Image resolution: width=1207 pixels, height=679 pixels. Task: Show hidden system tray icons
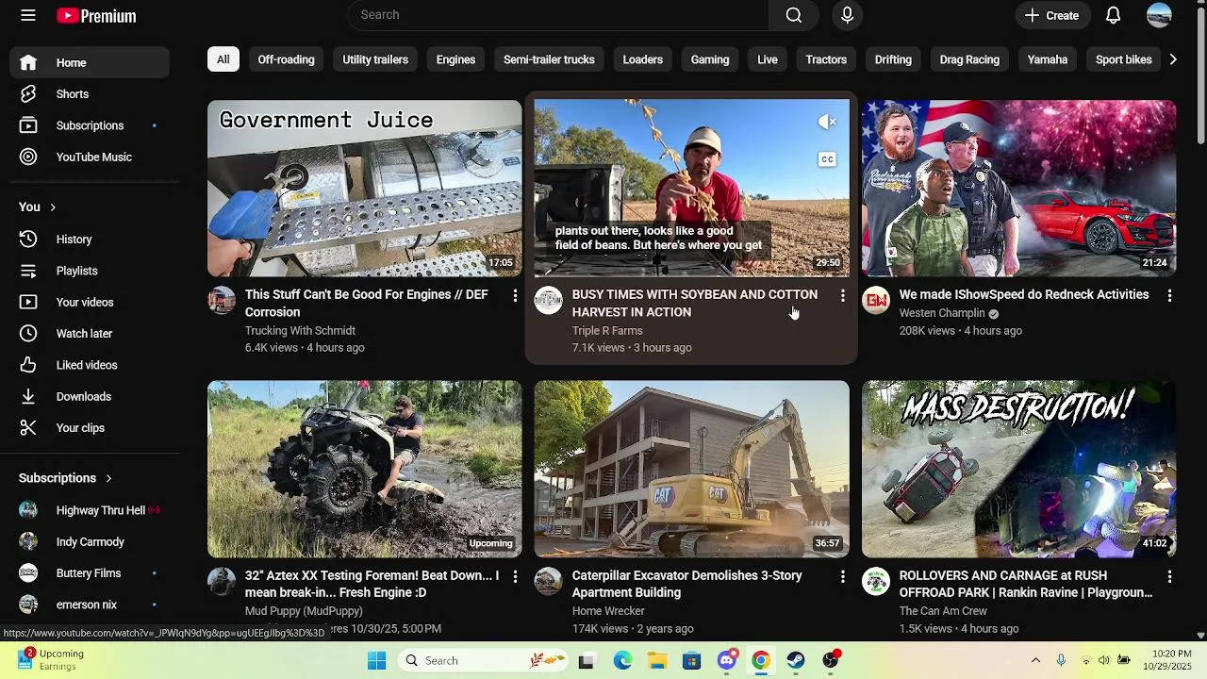click(1035, 660)
